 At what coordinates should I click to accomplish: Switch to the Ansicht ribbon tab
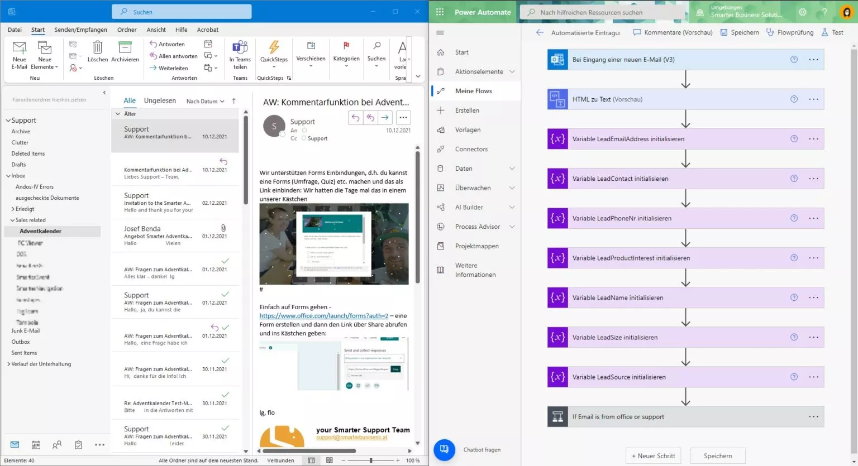pos(156,30)
